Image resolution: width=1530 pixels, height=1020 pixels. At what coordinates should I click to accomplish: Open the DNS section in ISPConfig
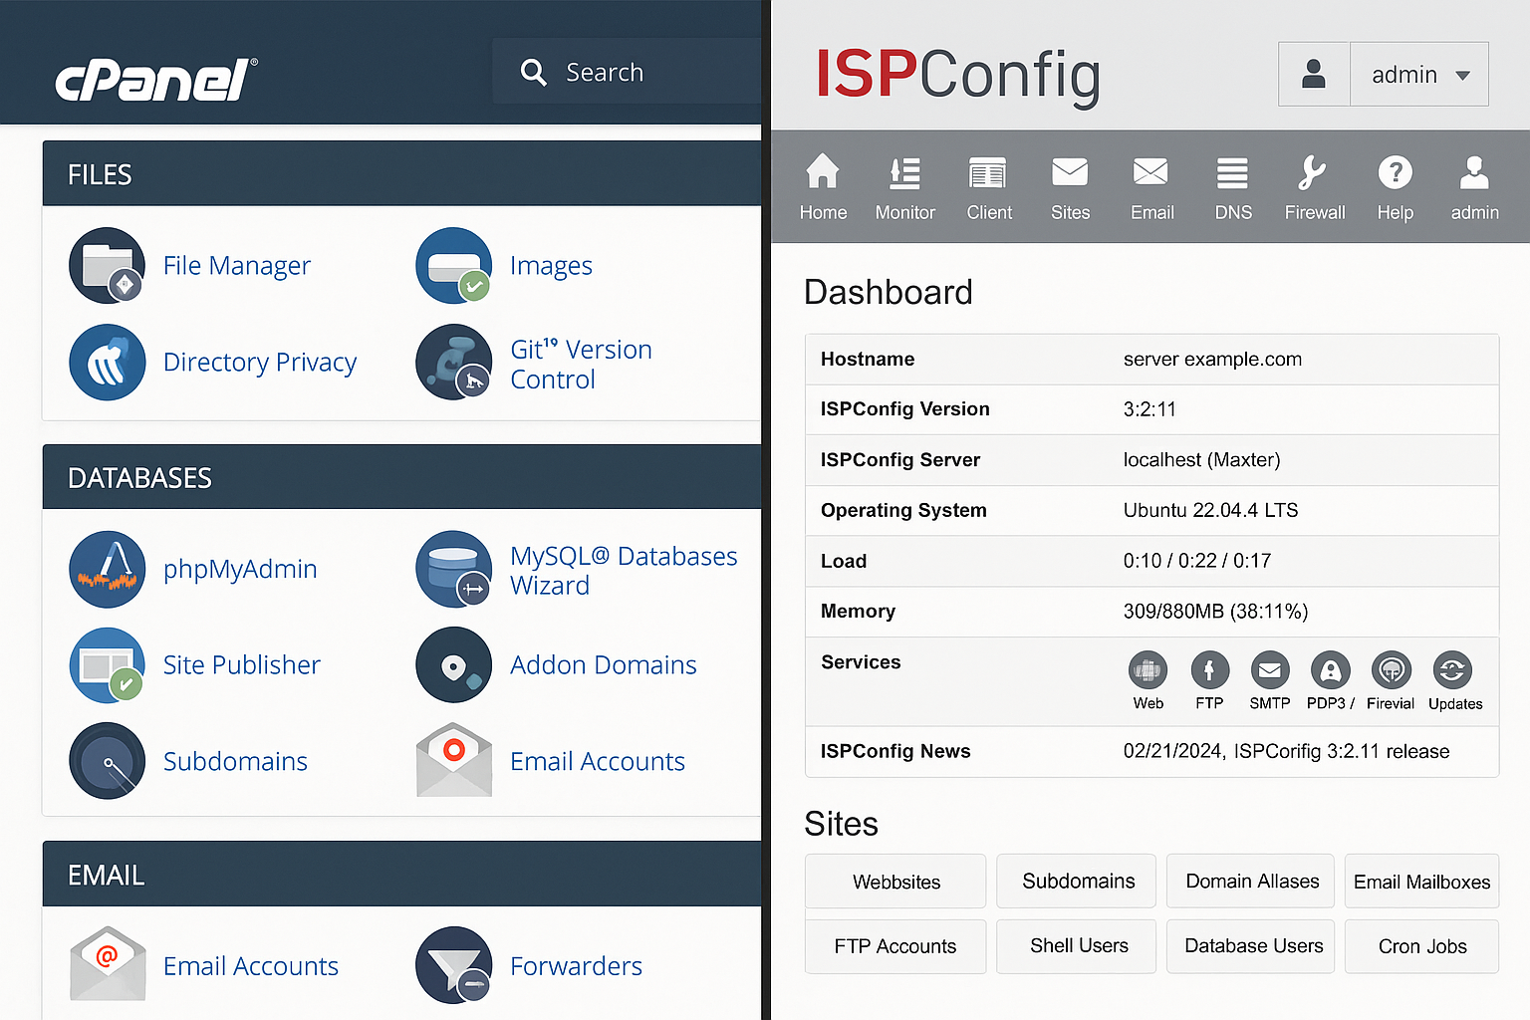[1232, 185]
